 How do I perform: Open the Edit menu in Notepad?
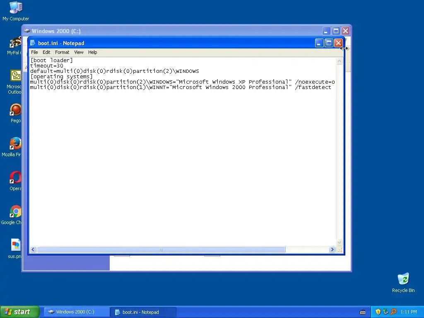tap(46, 52)
